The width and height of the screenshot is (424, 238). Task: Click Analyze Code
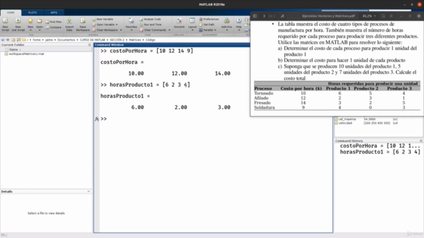[150, 19]
